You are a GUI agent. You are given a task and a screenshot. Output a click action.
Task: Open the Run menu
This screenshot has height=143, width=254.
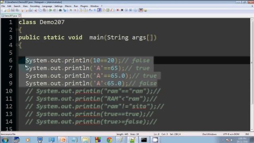76,6
